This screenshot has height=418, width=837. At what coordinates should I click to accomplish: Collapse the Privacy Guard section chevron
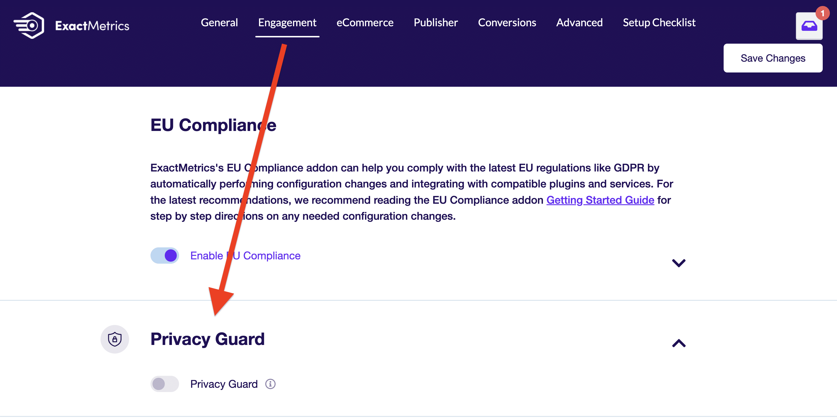point(679,343)
